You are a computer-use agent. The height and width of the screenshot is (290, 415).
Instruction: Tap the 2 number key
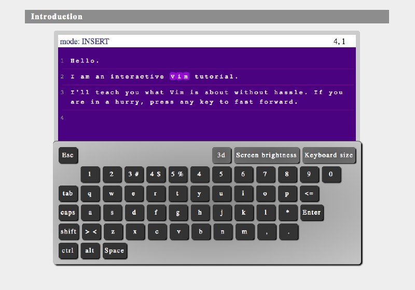click(x=112, y=174)
